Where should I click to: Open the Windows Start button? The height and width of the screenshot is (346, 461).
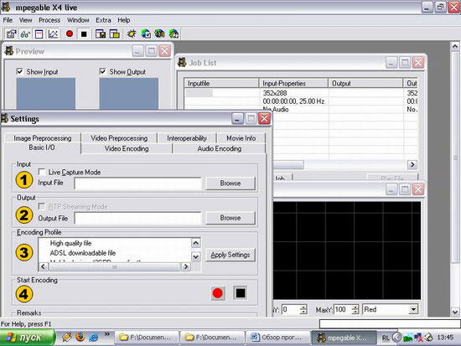pos(27,337)
